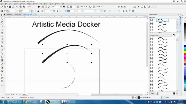The height and width of the screenshot is (104, 186).
Task: Switch to the Untitled-1 document tab
Action: pyautogui.click(x=9, y=15)
